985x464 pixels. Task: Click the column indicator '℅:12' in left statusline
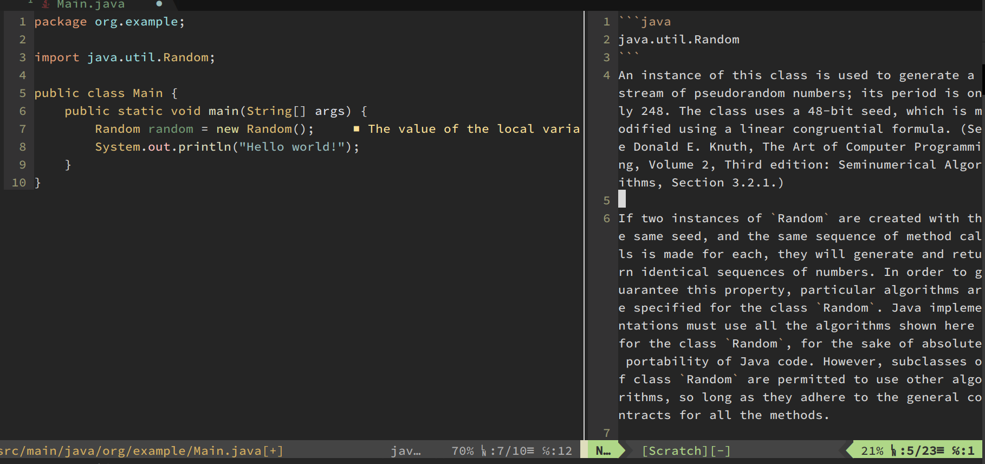pyautogui.click(x=557, y=451)
